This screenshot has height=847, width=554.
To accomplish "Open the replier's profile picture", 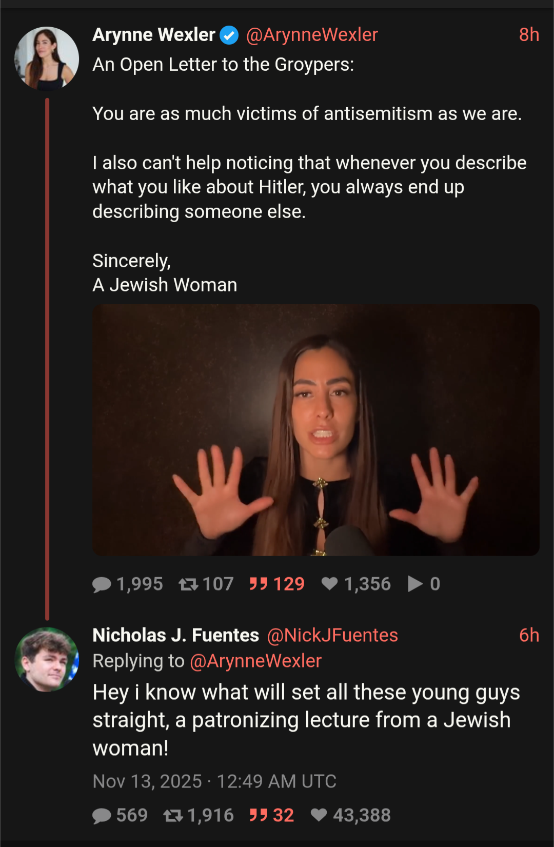I will click(47, 659).
